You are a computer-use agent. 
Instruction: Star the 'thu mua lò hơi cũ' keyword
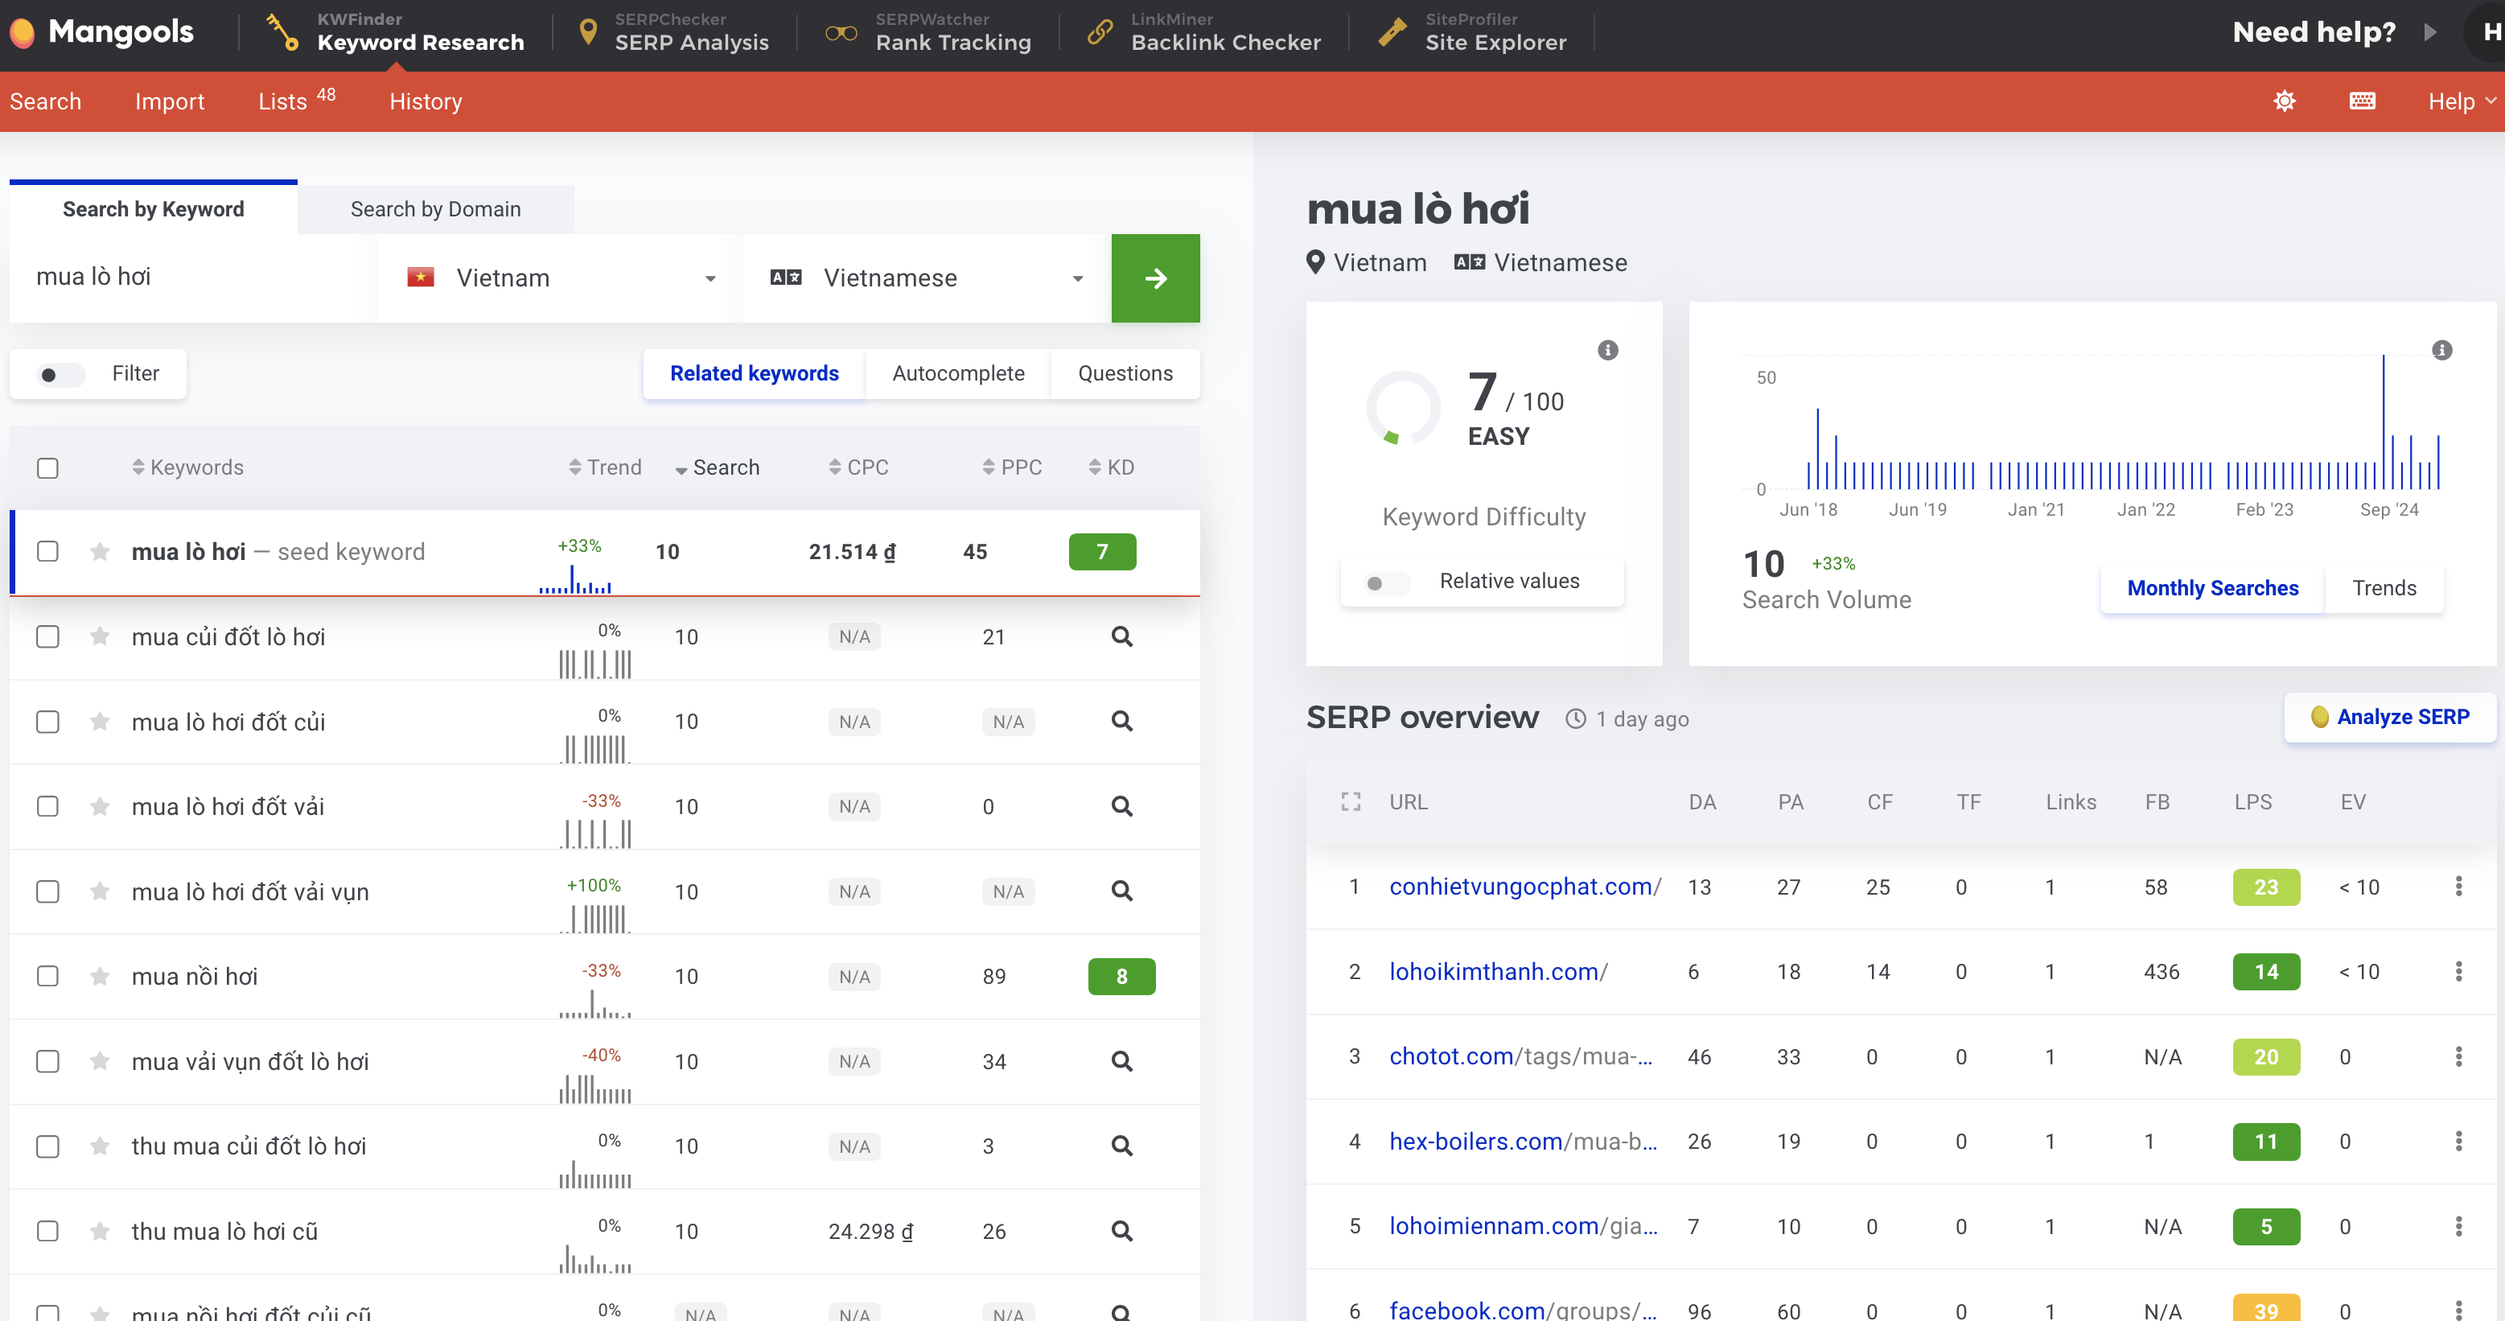coord(99,1231)
